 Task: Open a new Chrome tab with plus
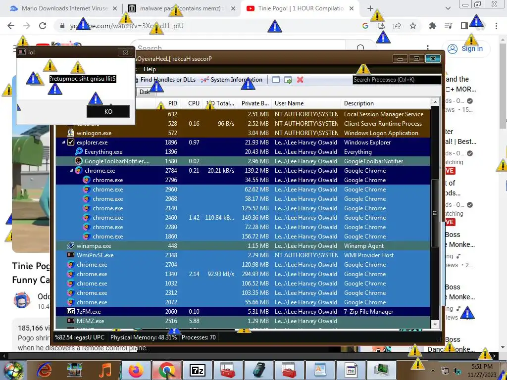pyautogui.click(x=370, y=8)
